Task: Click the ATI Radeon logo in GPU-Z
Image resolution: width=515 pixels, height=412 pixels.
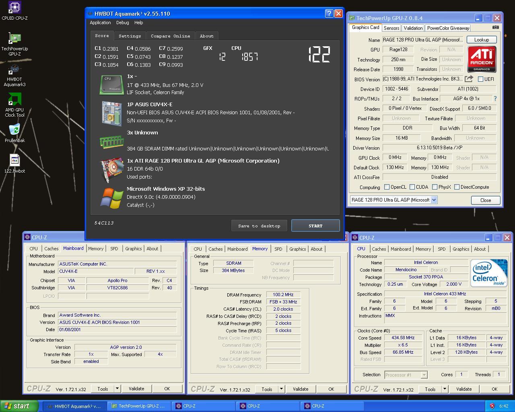Action: (x=482, y=59)
